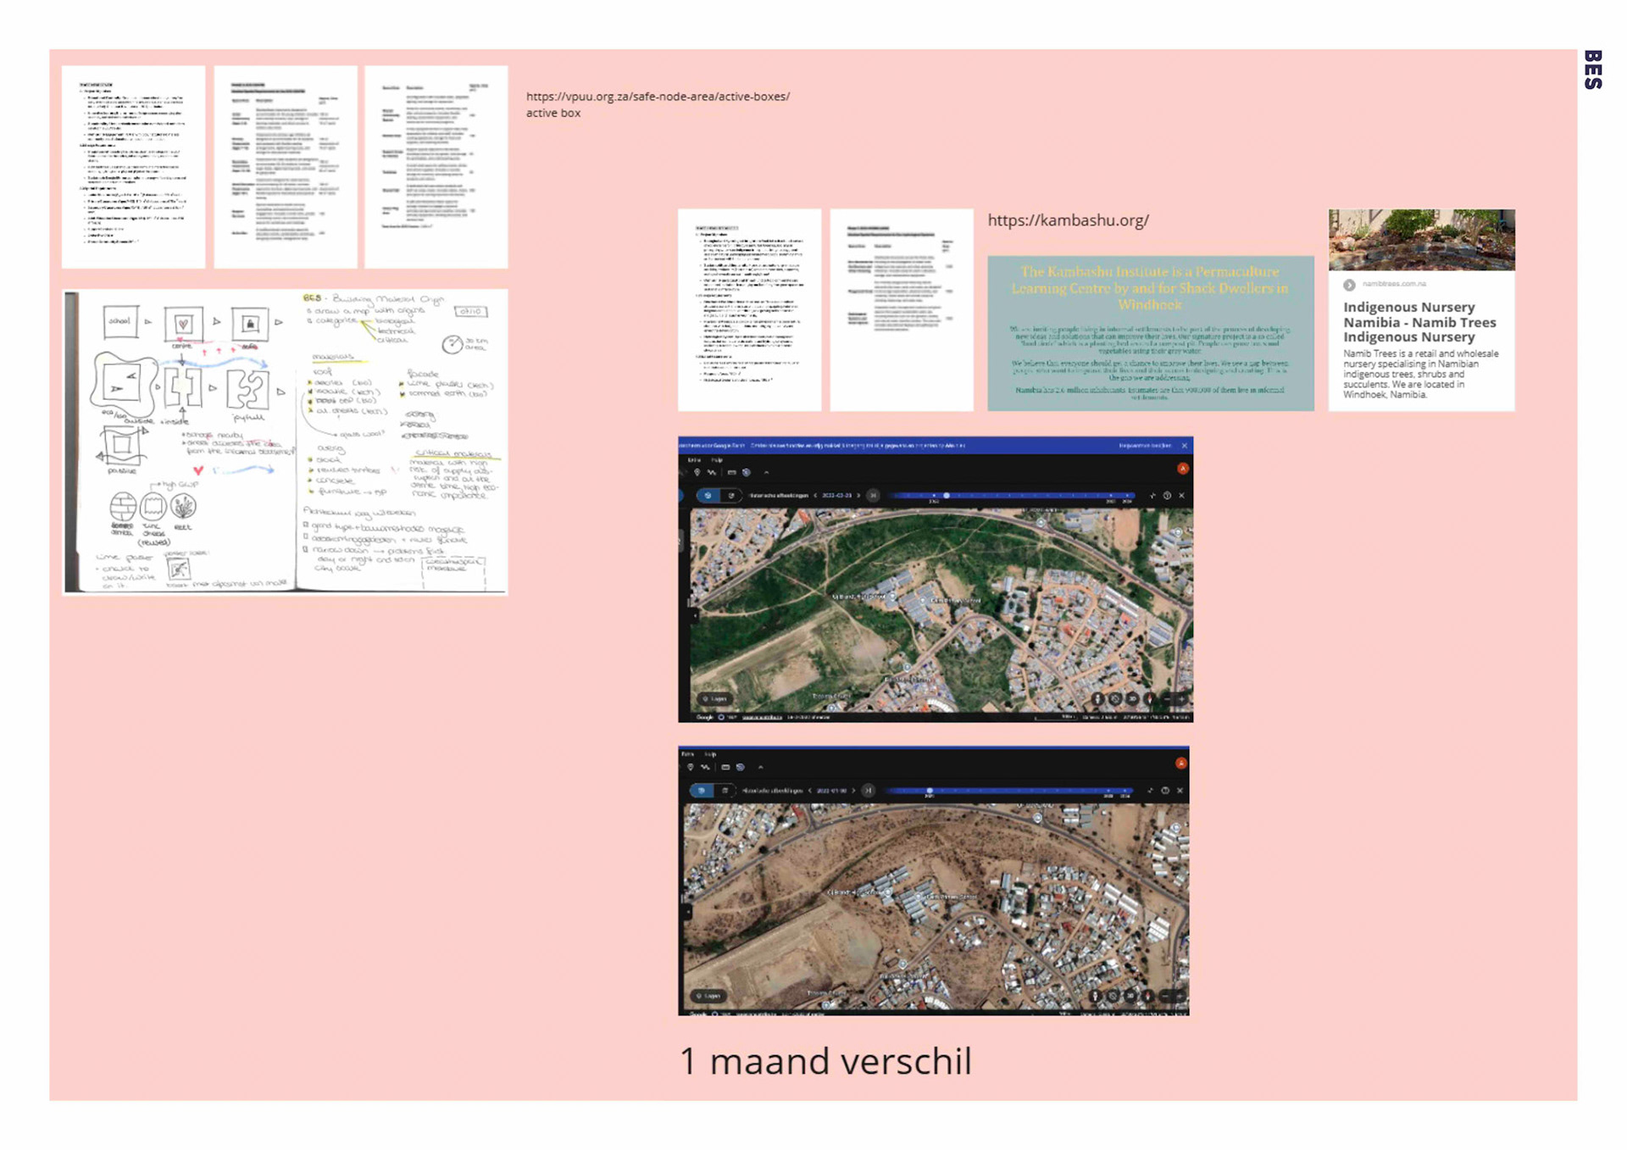This screenshot has width=1627, height=1150.
Task: Click Pegman street view icon on green satellite map
Action: pyautogui.click(x=1097, y=699)
